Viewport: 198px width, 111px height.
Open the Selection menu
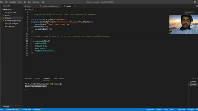click(13, 2)
